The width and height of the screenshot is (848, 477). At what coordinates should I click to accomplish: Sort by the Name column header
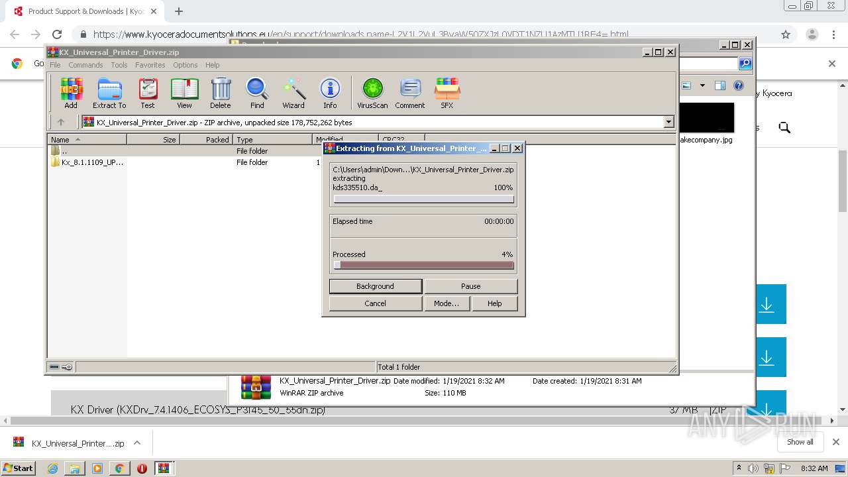(x=87, y=139)
